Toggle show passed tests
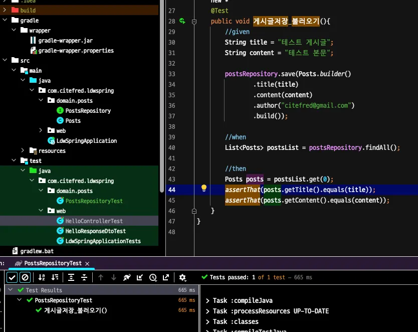Screen dimensions: 418x332 pyautogui.click(x=12, y=277)
